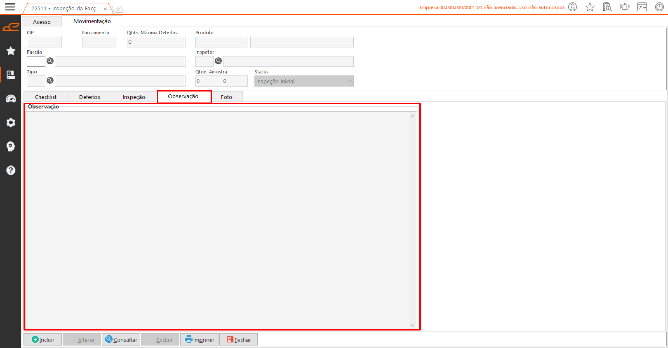This screenshot has height=348, width=668.
Task: Open settings gear in left sidebar
Action: (x=11, y=122)
